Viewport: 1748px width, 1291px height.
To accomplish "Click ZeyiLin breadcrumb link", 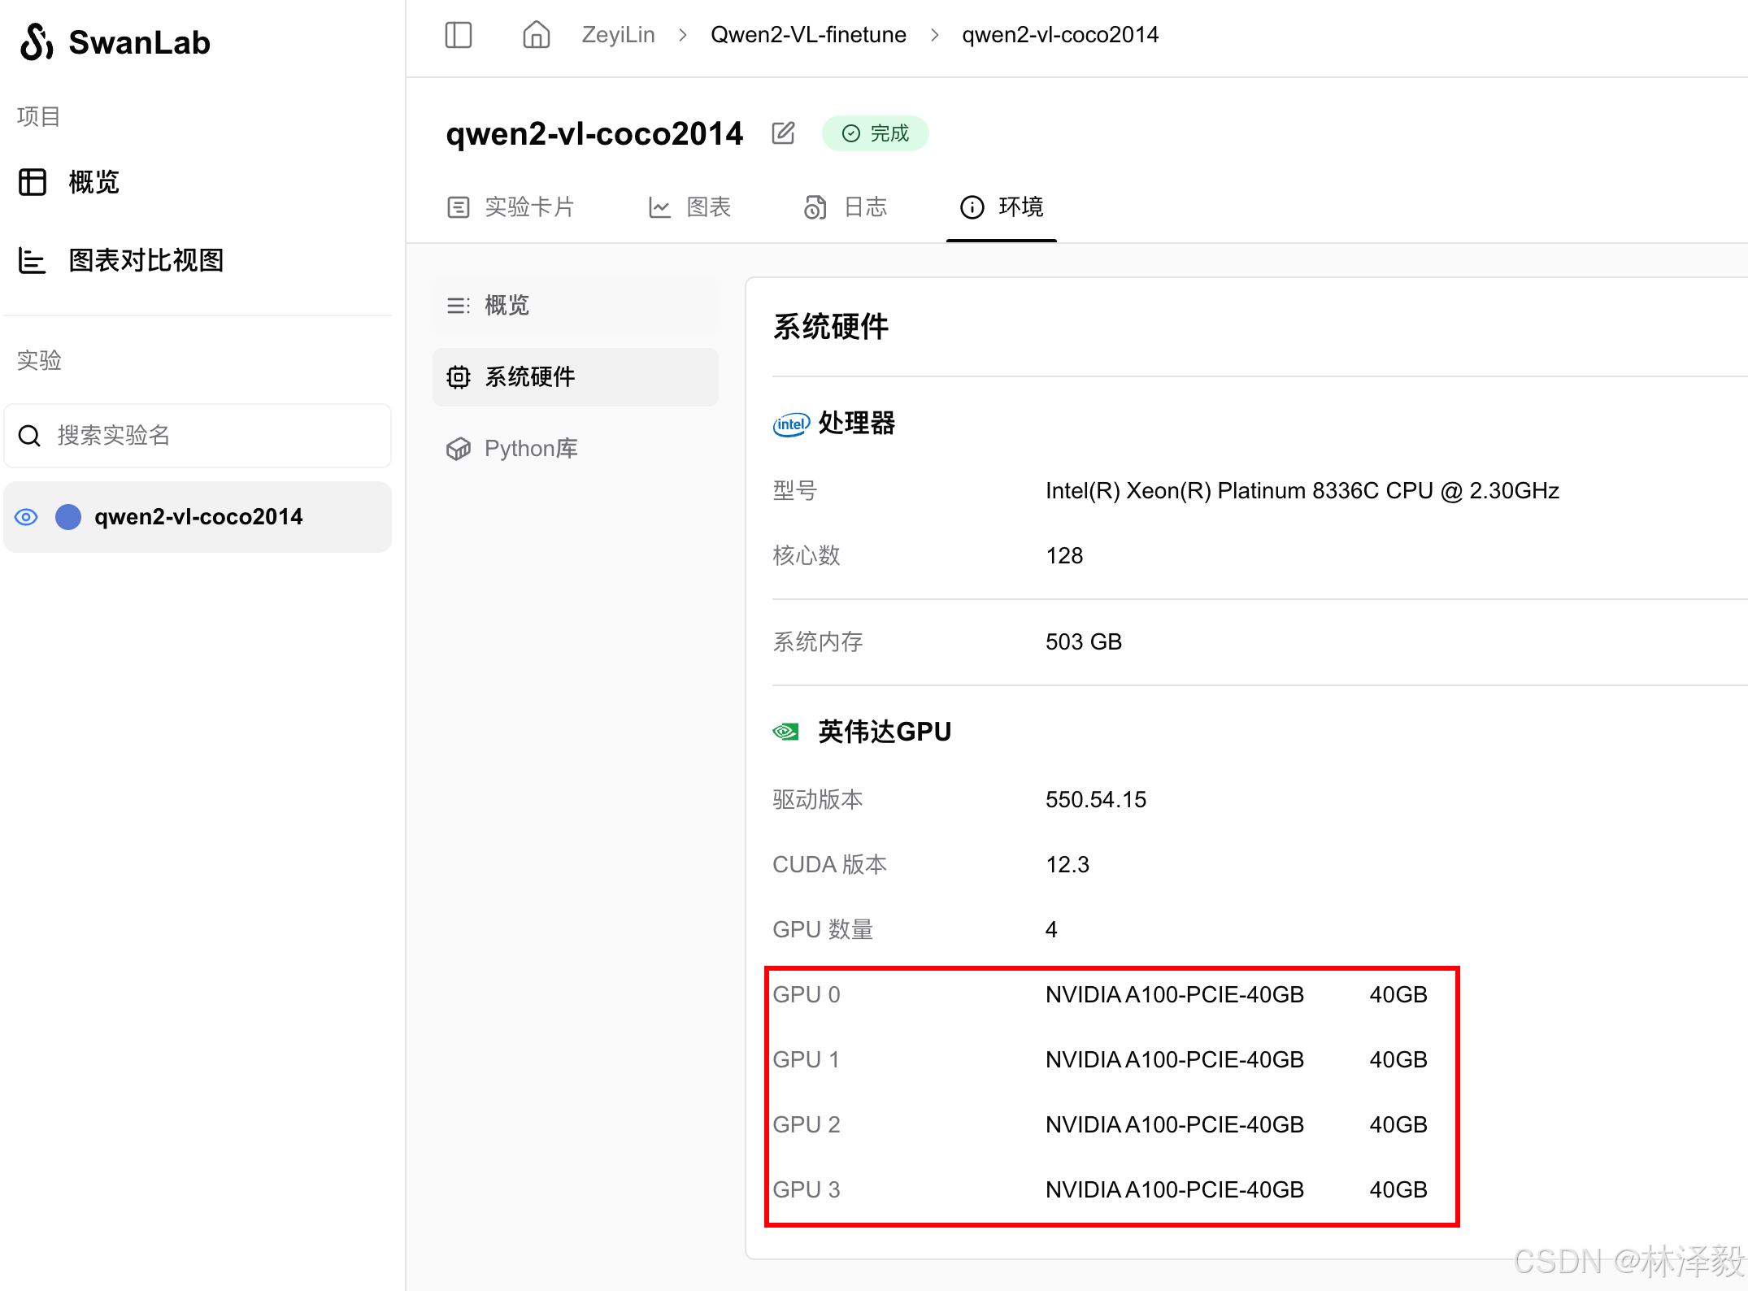I will [x=618, y=35].
